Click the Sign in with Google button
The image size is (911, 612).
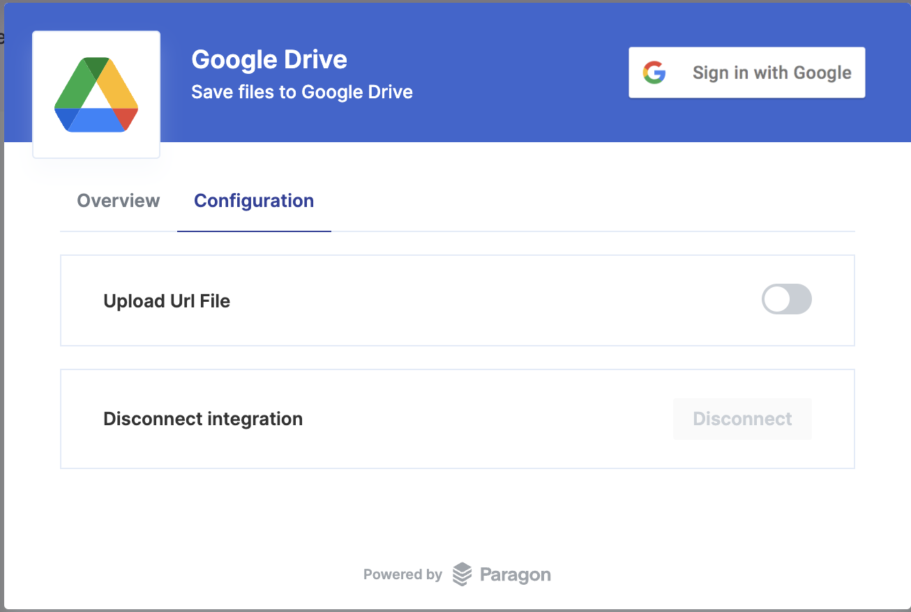(x=747, y=72)
